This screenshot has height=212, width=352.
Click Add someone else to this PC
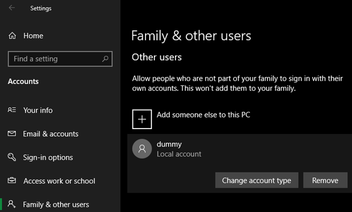[203, 115]
